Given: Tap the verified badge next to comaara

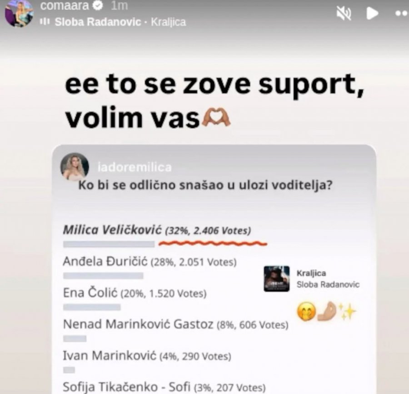Looking at the screenshot, I should pyautogui.click(x=98, y=5).
